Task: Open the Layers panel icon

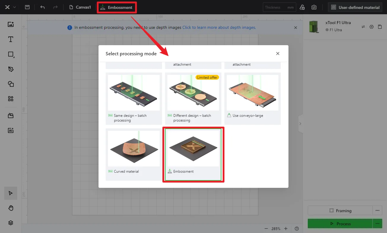Action: pyautogui.click(x=11, y=223)
